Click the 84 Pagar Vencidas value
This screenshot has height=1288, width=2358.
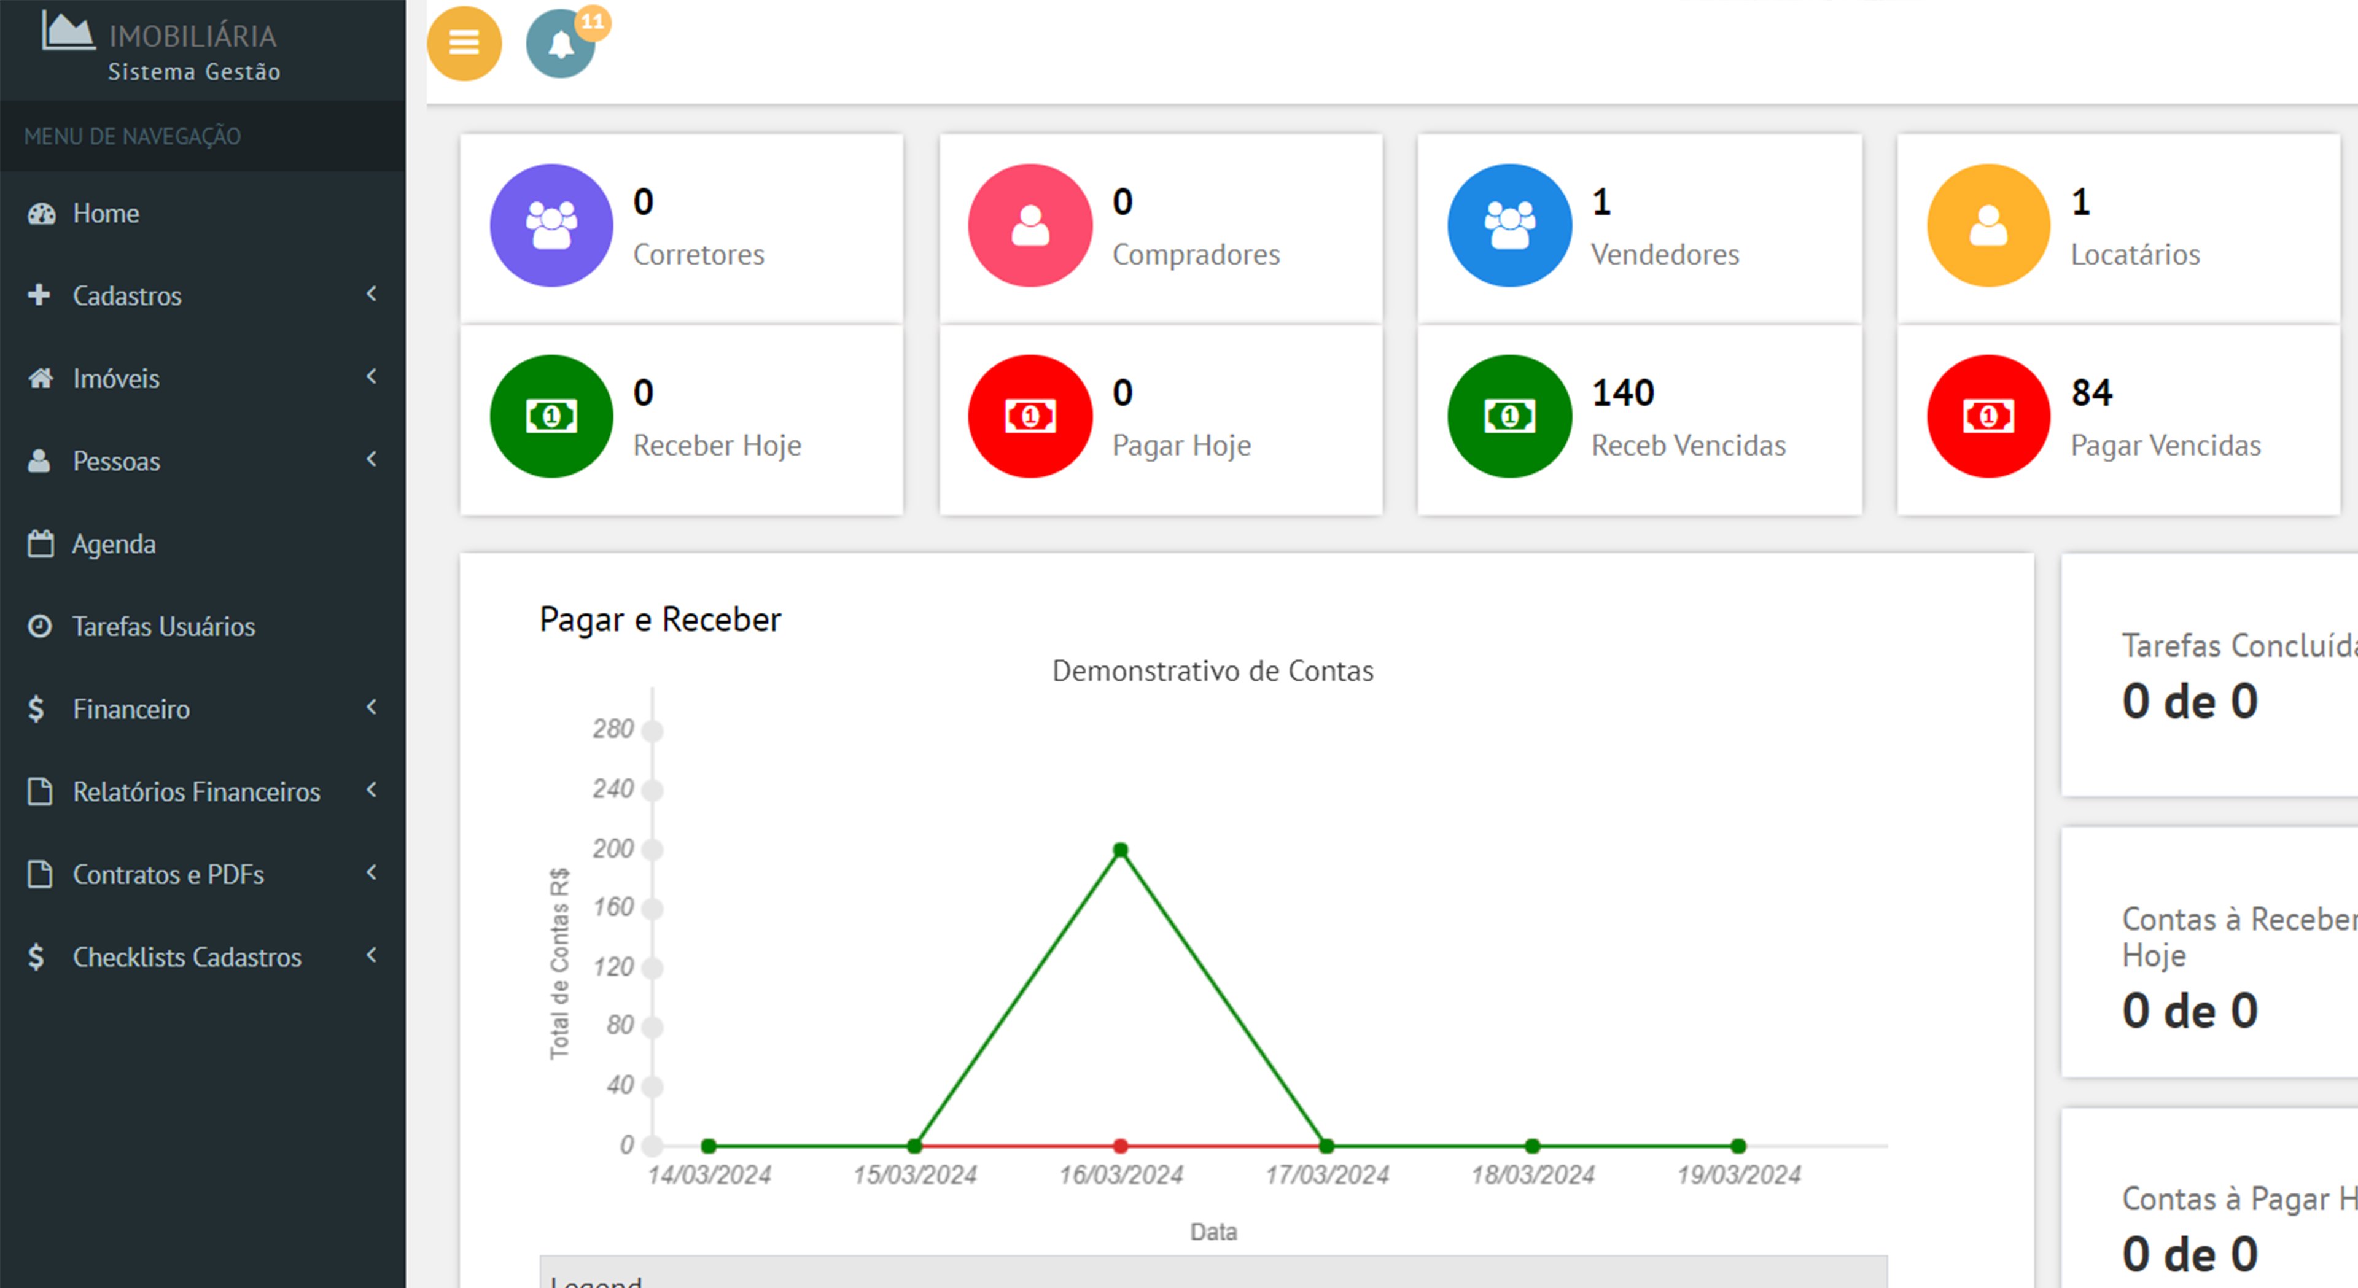(2091, 393)
